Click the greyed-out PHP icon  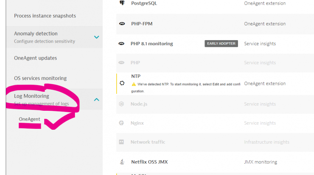coord(121,63)
